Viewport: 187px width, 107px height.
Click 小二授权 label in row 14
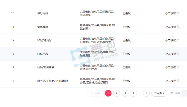(x=171, y=67)
